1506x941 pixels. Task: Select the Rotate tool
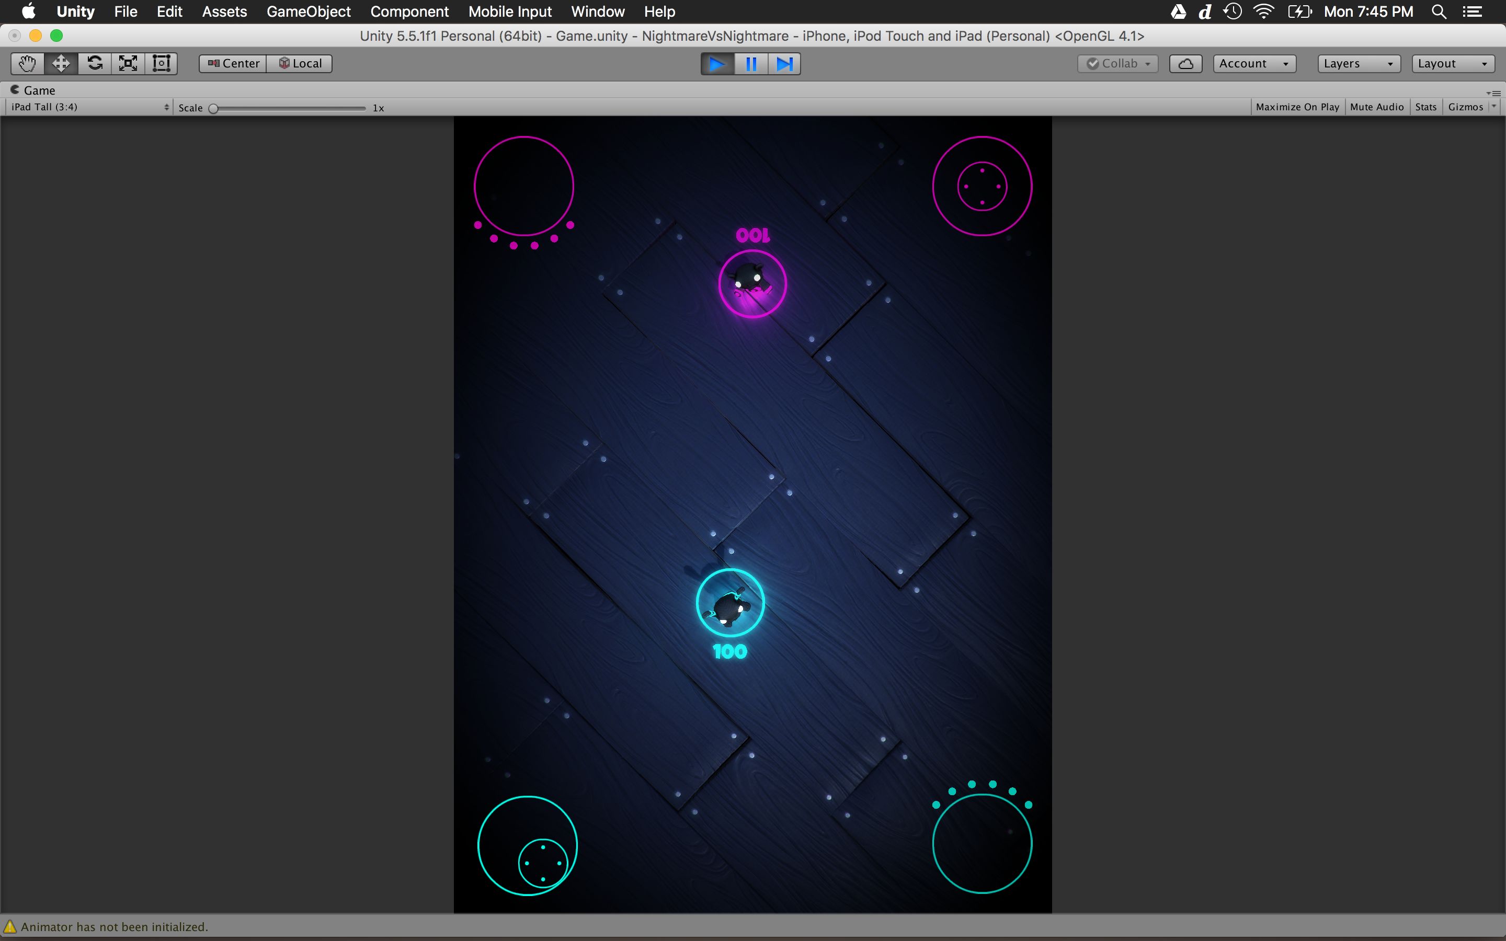pos(95,63)
